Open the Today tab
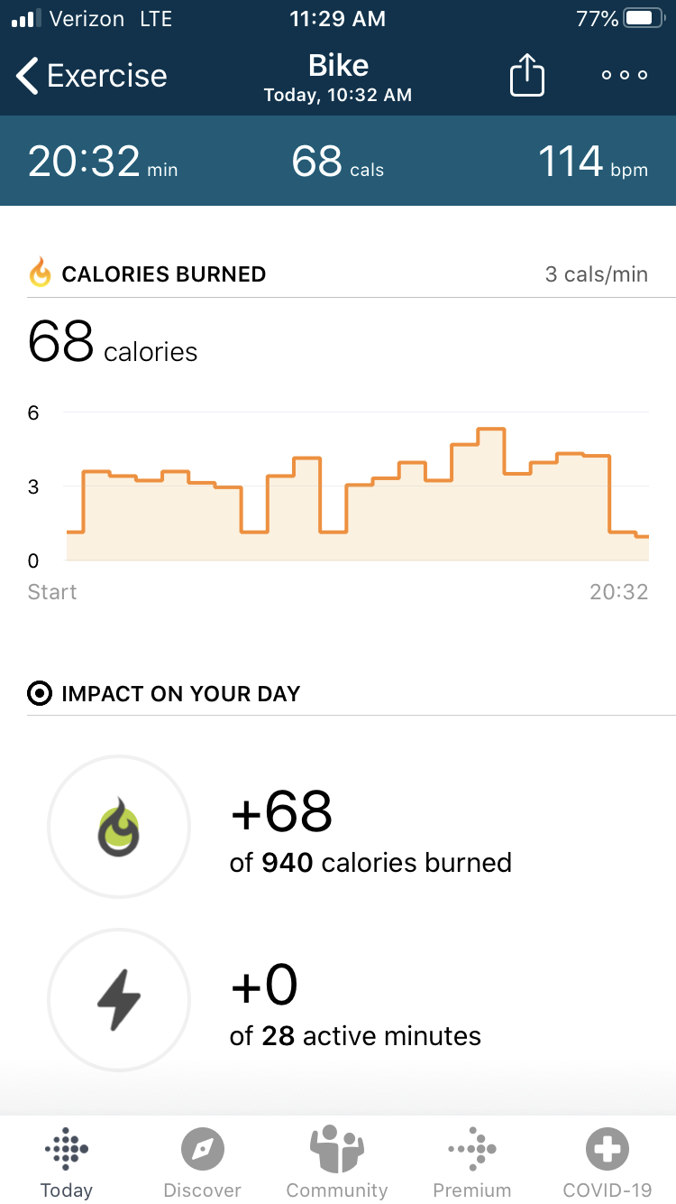 coord(67,1162)
